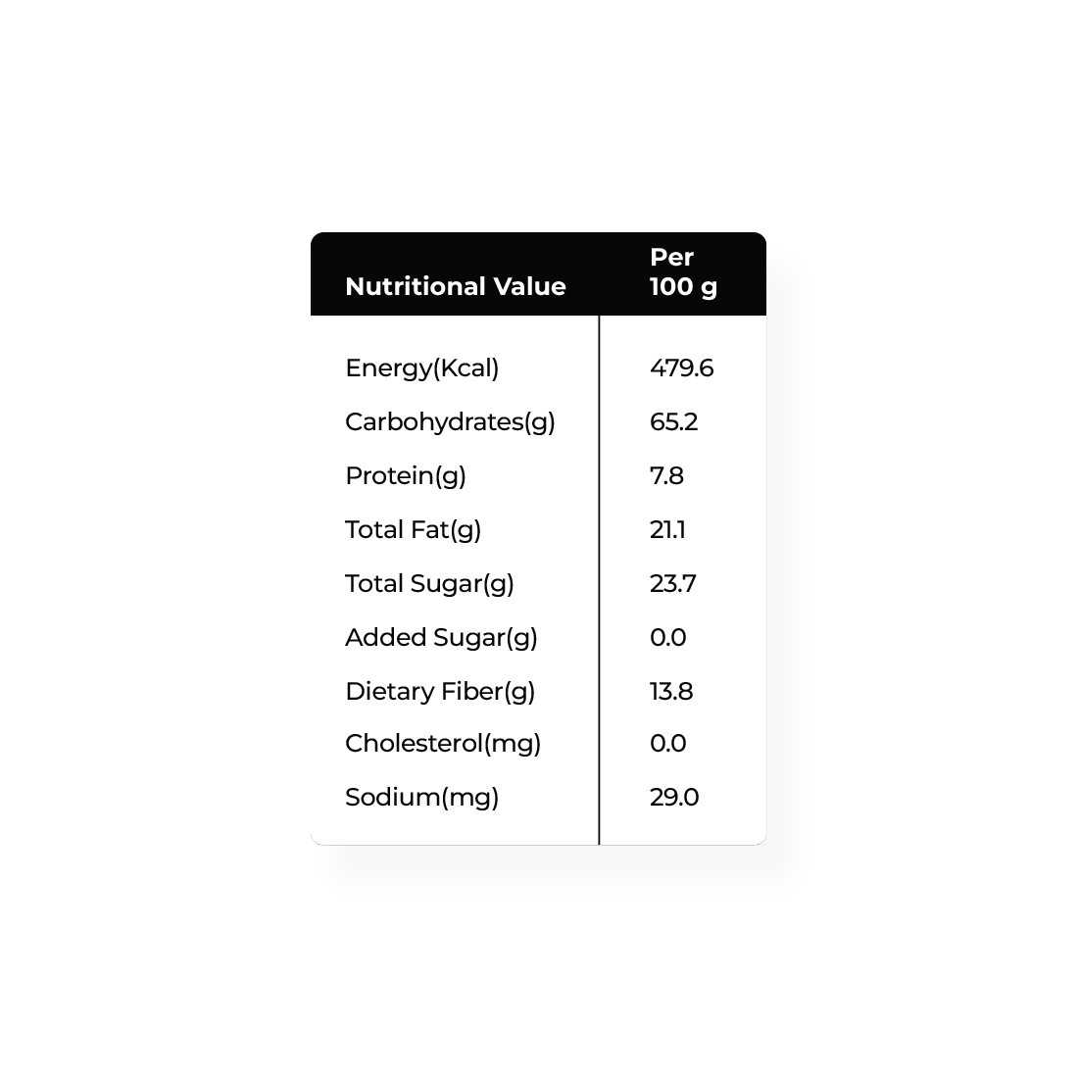Click the 65.2 carbohydrates value
The image size is (1078, 1078).
click(674, 421)
